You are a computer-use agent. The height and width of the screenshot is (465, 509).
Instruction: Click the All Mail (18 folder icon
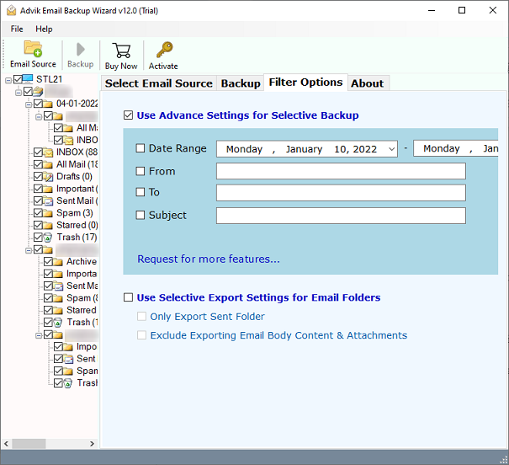pos(48,164)
